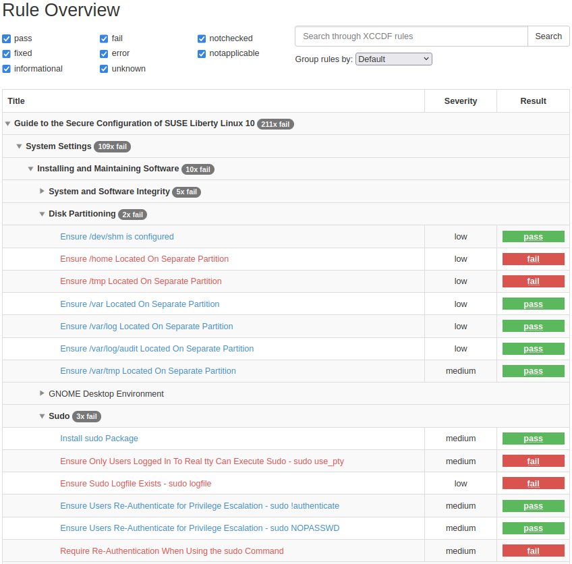This screenshot has height=564, width=572.
Task: Click the Severity column header
Action: pyautogui.click(x=461, y=101)
